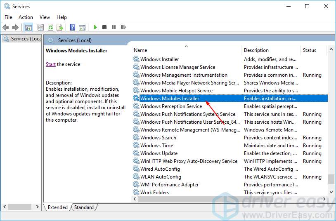Screen dimensions: 336x221
Task: Click the Status column header
Action: [313, 50]
